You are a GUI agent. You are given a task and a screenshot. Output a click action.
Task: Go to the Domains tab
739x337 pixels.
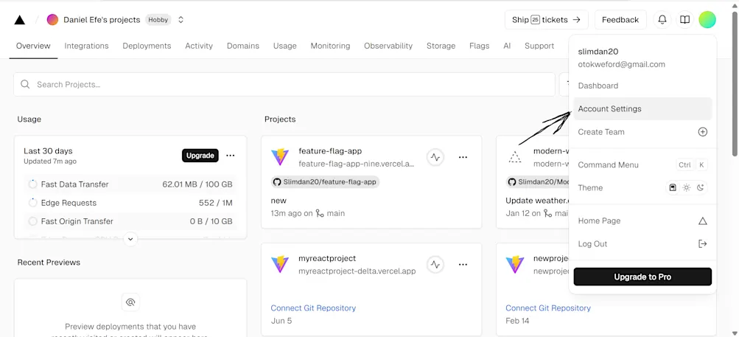pos(242,46)
